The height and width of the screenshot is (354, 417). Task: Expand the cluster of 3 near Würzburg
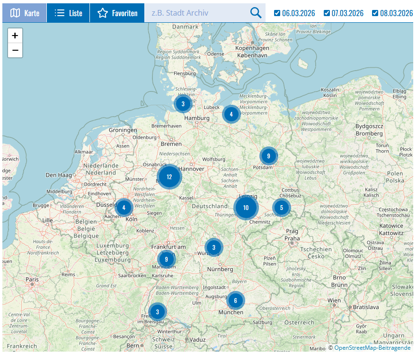[213, 247]
